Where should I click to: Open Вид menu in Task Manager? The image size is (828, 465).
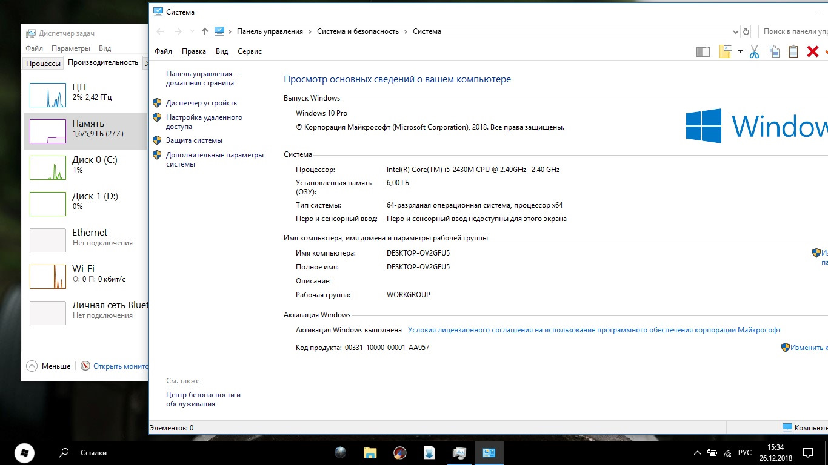(x=105, y=48)
